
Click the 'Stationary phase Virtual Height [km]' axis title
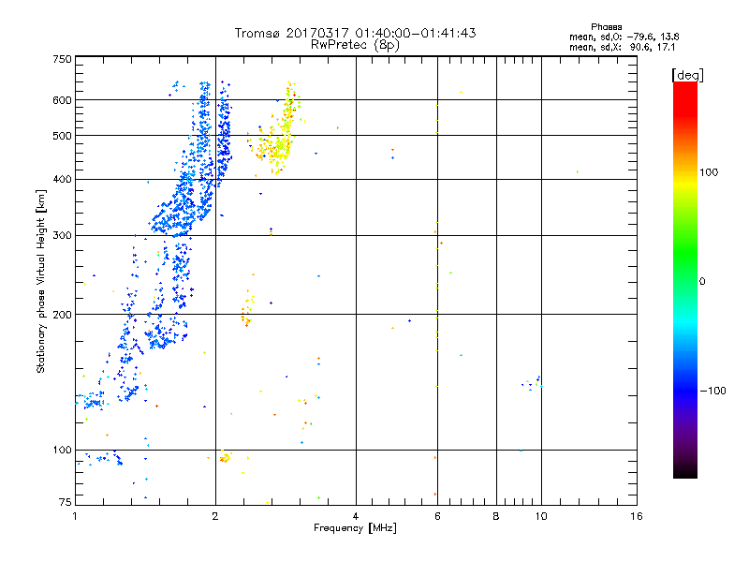coord(40,282)
